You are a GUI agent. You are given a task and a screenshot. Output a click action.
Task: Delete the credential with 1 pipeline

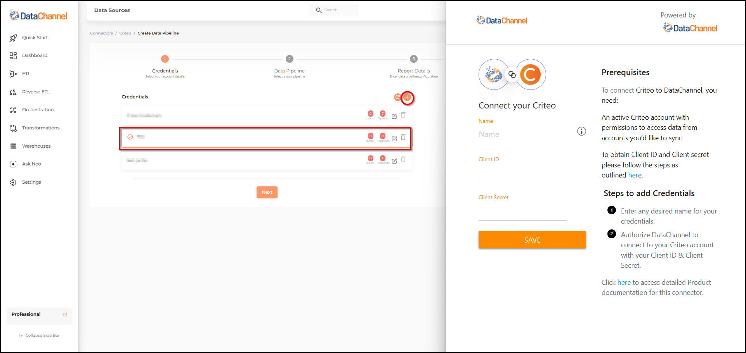pos(403,160)
